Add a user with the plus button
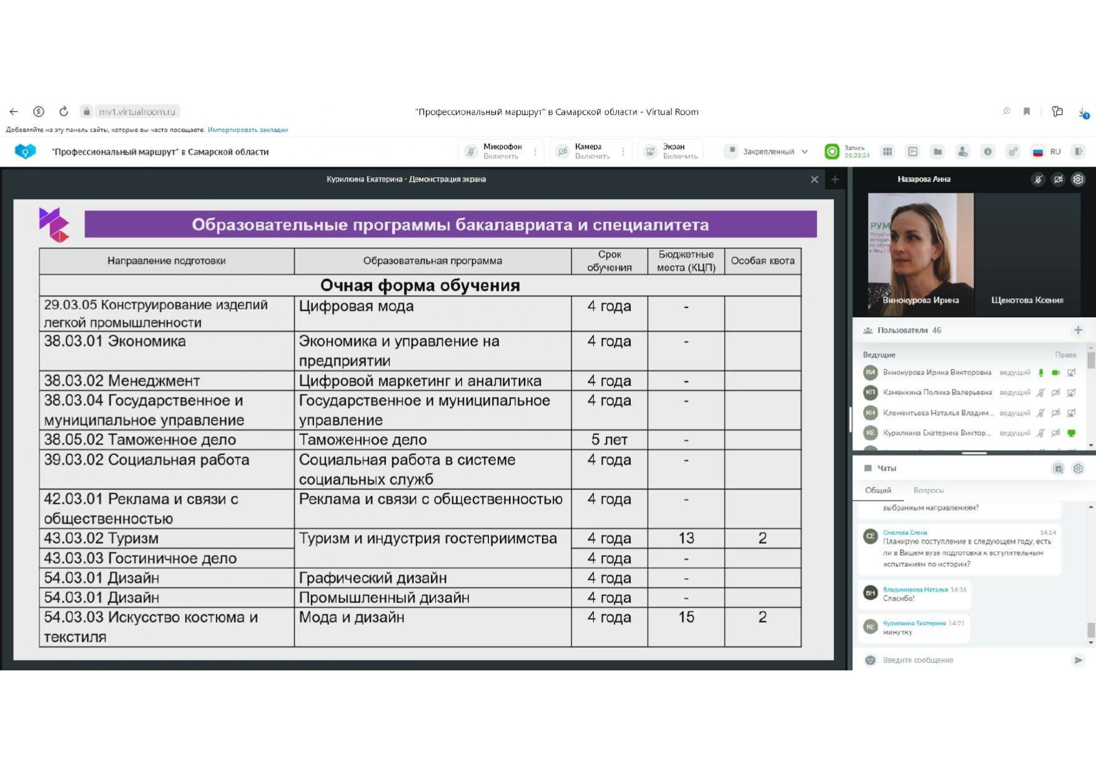 click(1078, 330)
